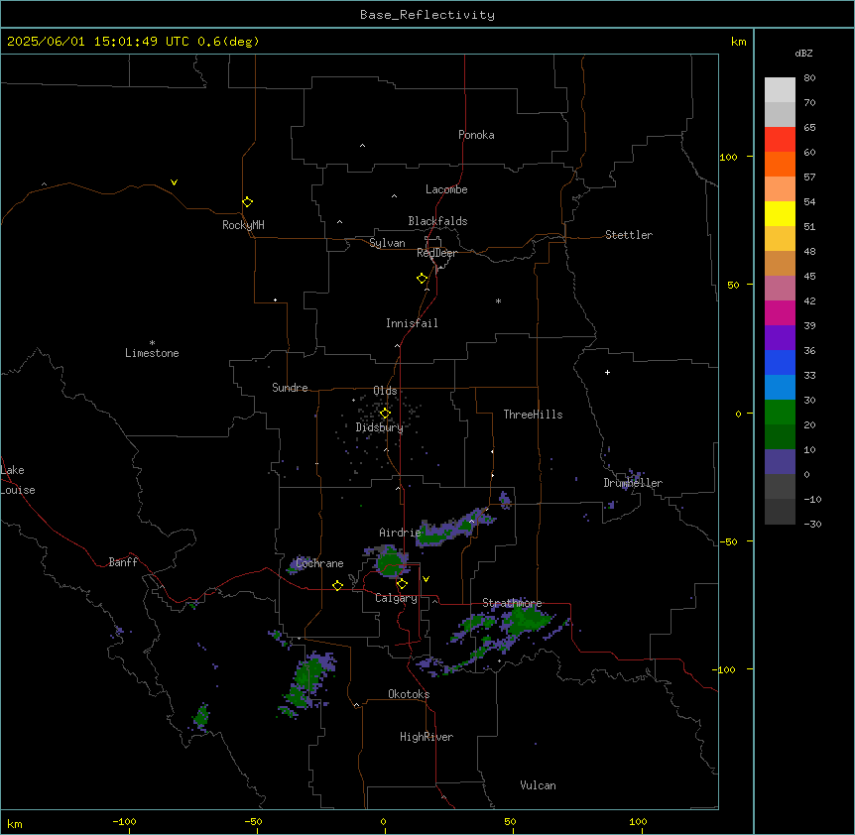Image resolution: width=855 pixels, height=835 pixels.
Task: Click the Didsbury label
Action: point(379,427)
